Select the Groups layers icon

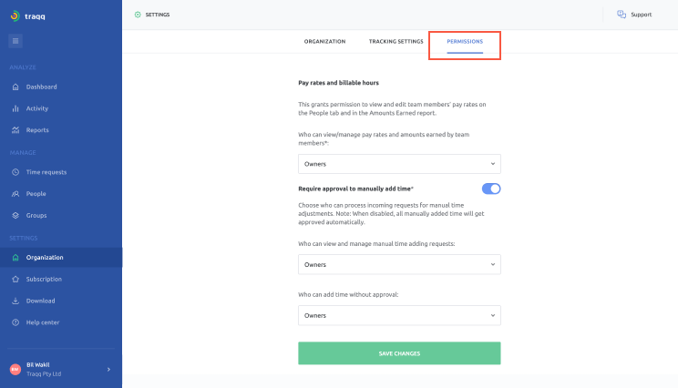[x=15, y=215]
